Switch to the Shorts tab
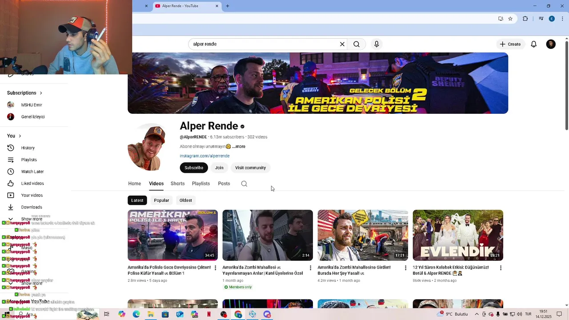 [x=177, y=184]
